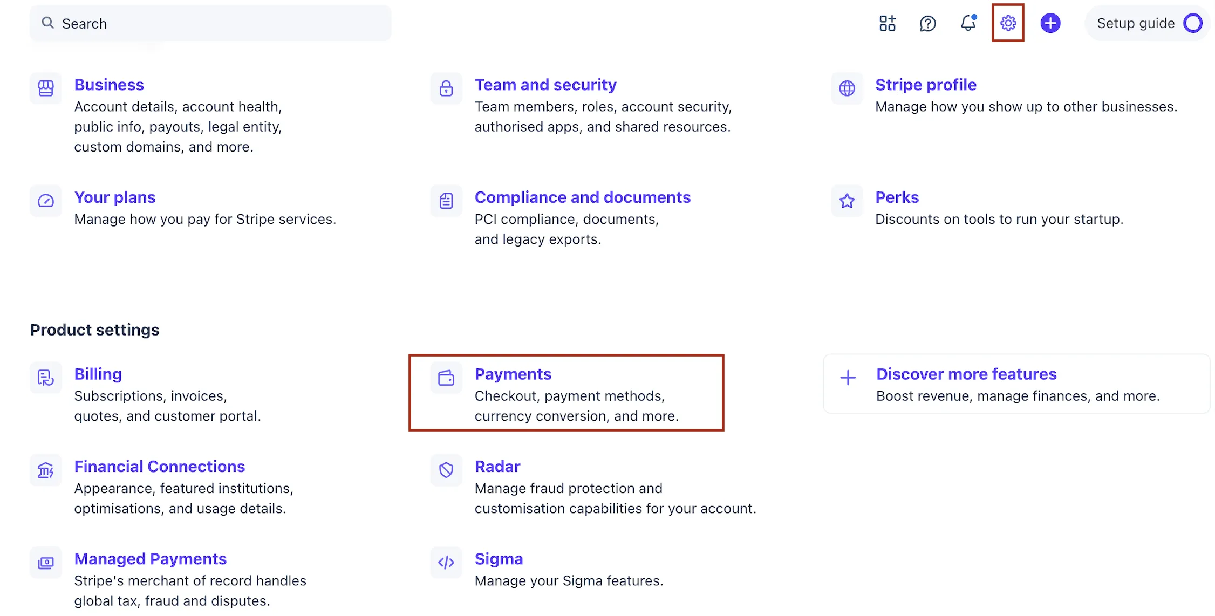The height and width of the screenshot is (616, 1215).
Task: Select the Payments wallet icon
Action: [446, 378]
